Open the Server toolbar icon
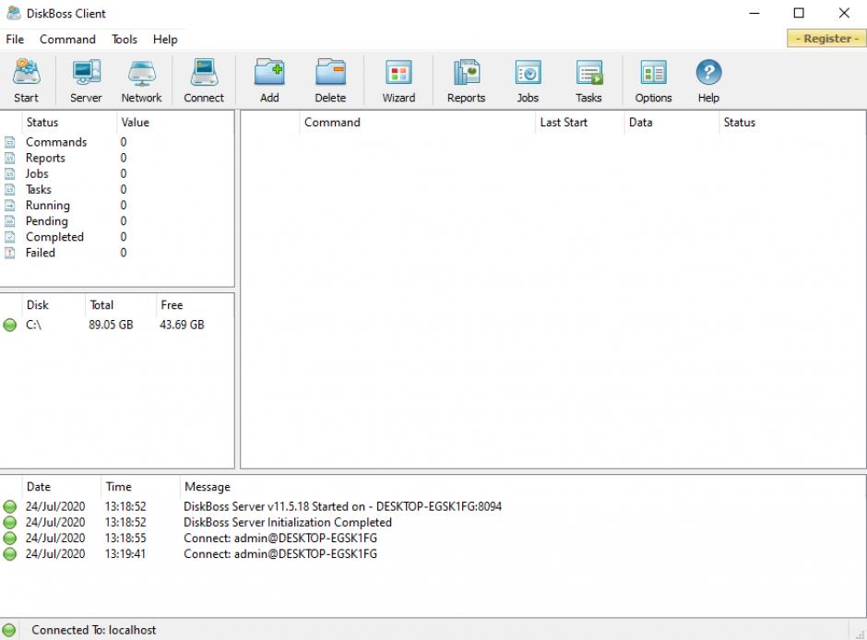This screenshot has height=640, width=867. (87, 73)
